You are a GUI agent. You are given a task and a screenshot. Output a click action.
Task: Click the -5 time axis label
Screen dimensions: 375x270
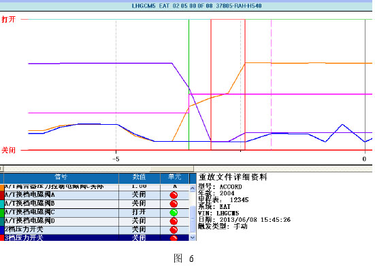(x=116, y=159)
